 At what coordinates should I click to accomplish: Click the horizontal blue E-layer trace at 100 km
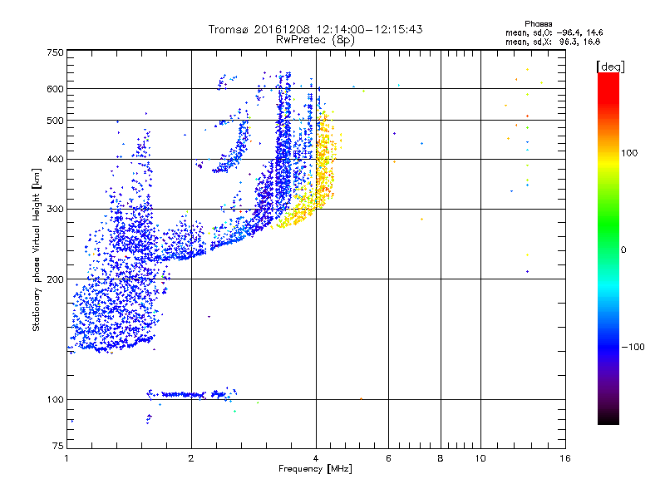[191, 394]
